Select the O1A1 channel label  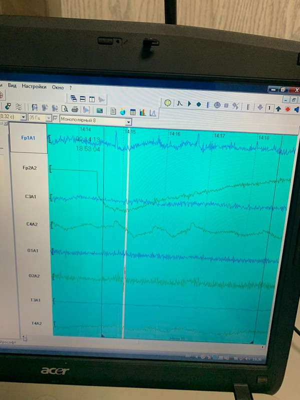pos(32,250)
